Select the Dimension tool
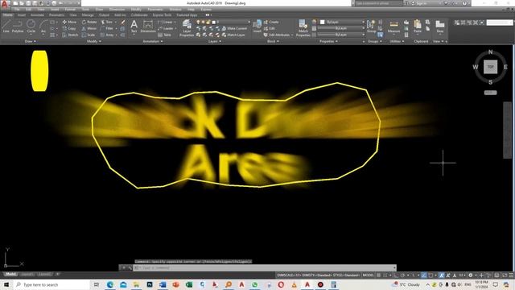 (x=148, y=26)
